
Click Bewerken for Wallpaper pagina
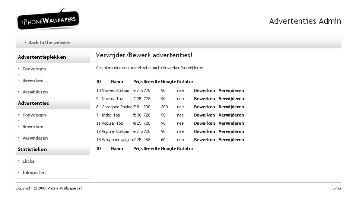(x=204, y=140)
